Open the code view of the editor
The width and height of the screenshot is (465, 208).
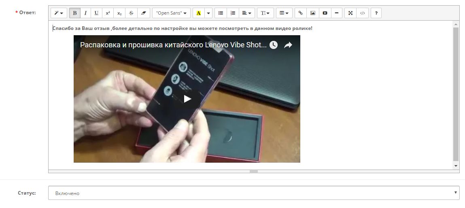coord(362,13)
